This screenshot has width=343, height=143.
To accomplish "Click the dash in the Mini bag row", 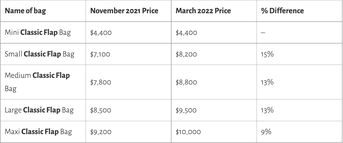I will tap(263, 33).
